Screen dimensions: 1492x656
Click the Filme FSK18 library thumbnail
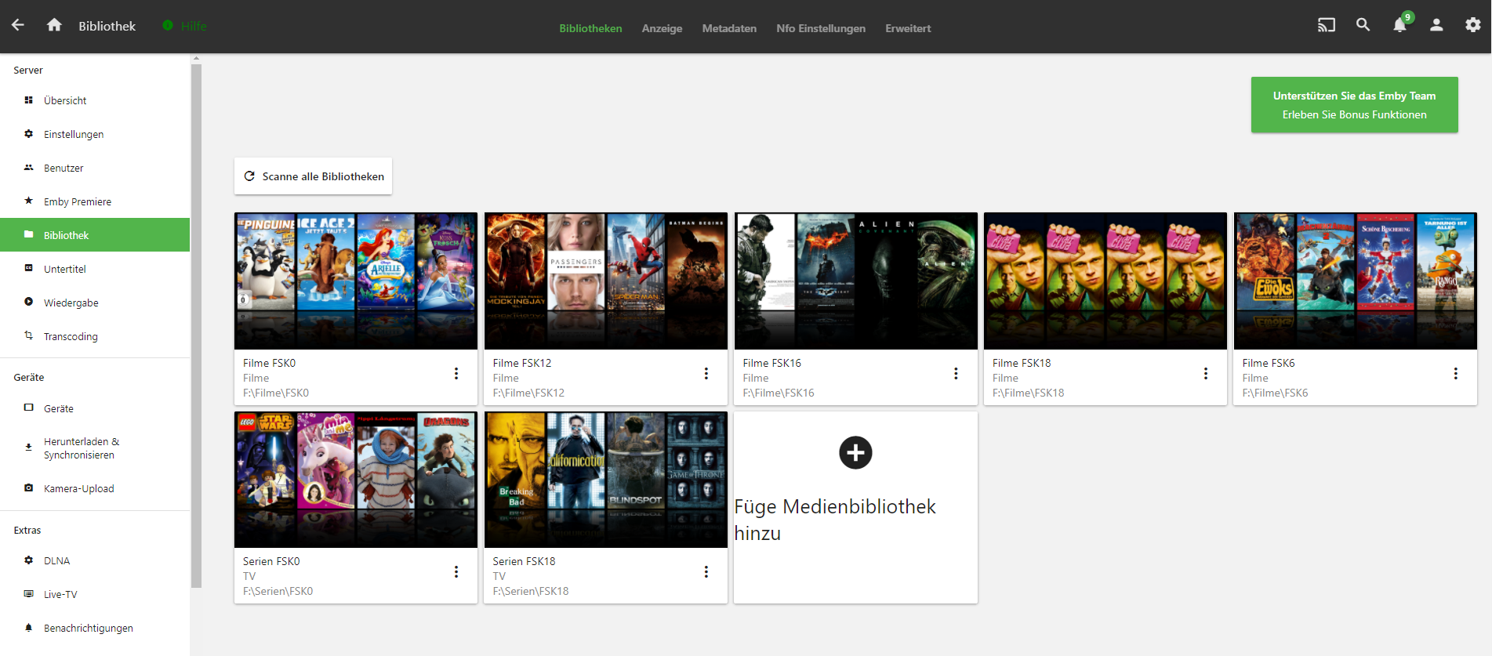[x=1105, y=281]
